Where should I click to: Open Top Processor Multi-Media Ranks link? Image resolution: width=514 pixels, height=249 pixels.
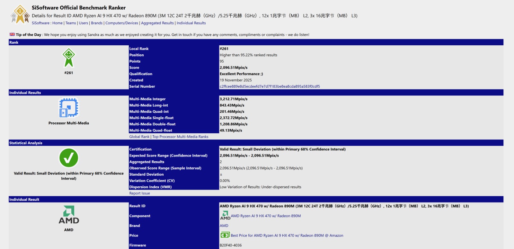point(180,137)
